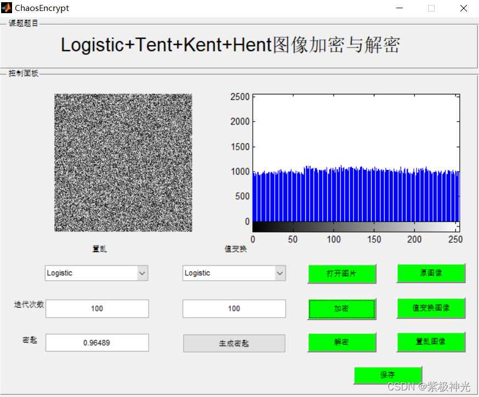Click the 密匙 label
Viewport: 479px width, 397px height.
coord(30,340)
